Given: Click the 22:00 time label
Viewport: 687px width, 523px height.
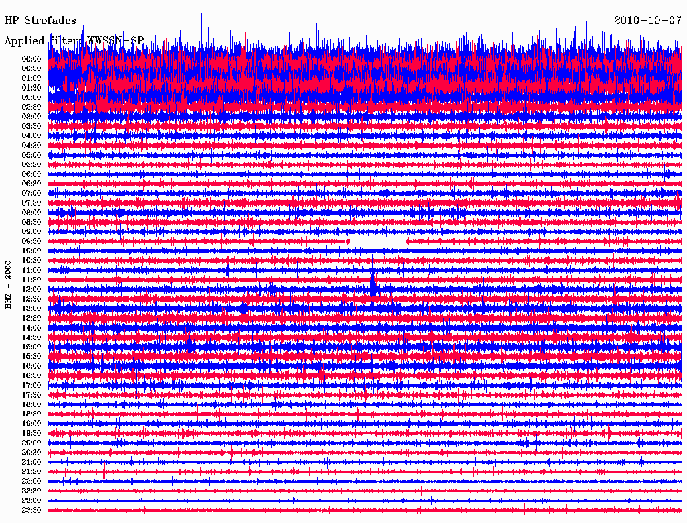Looking at the screenshot, I should 32,481.
